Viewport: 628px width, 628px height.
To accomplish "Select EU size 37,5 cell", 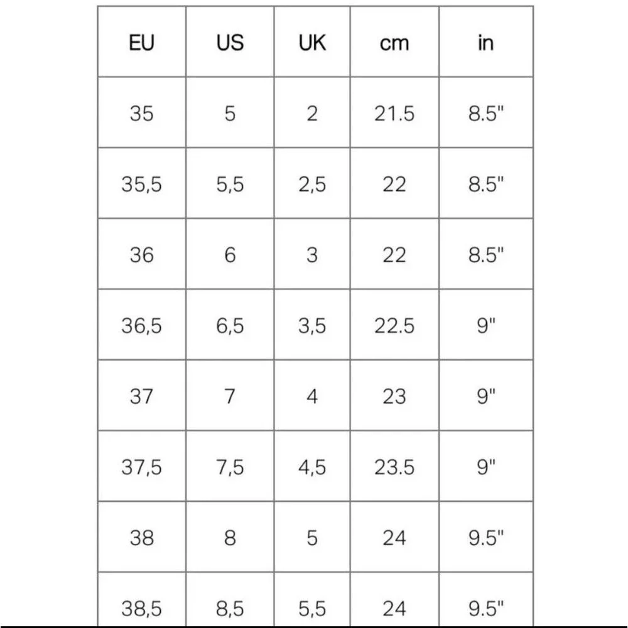I will point(142,466).
